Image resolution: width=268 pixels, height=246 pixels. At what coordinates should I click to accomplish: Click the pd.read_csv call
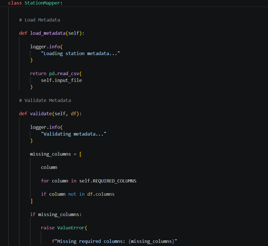pos(64,74)
